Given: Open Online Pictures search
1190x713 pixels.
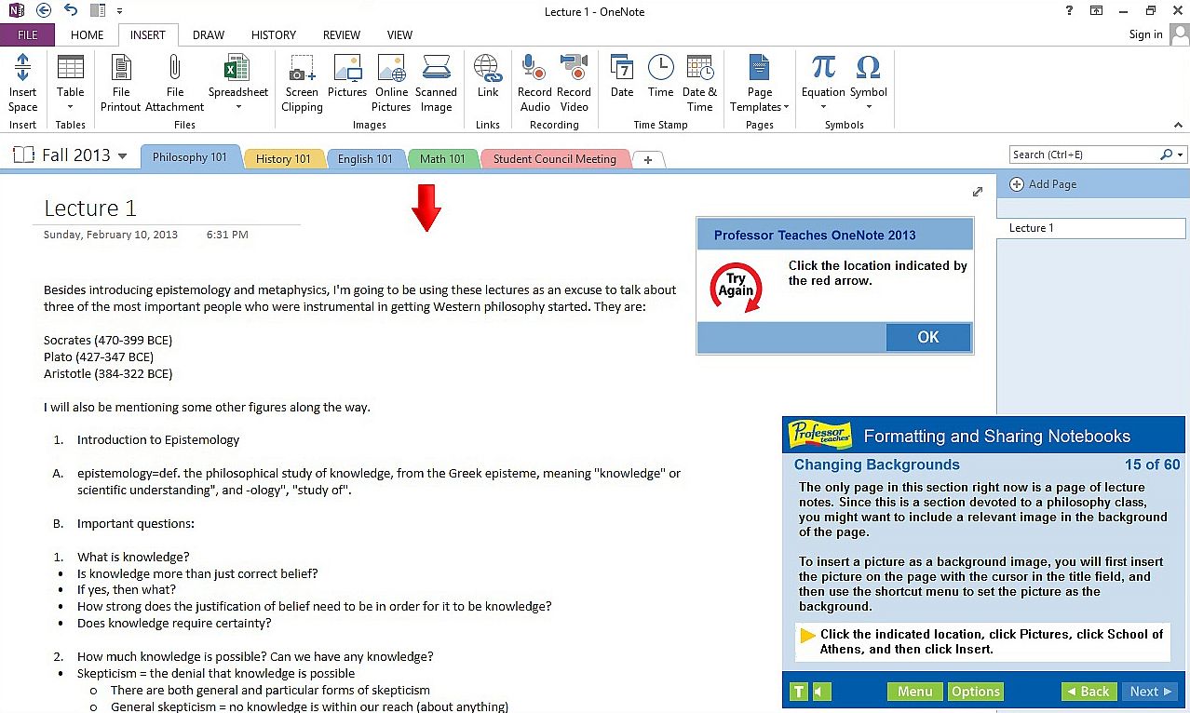Looking at the screenshot, I should pyautogui.click(x=391, y=82).
